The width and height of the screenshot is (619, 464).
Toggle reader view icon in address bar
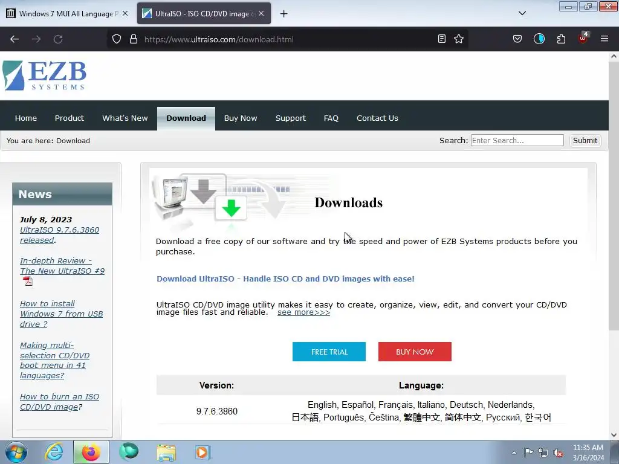[x=442, y=39]
